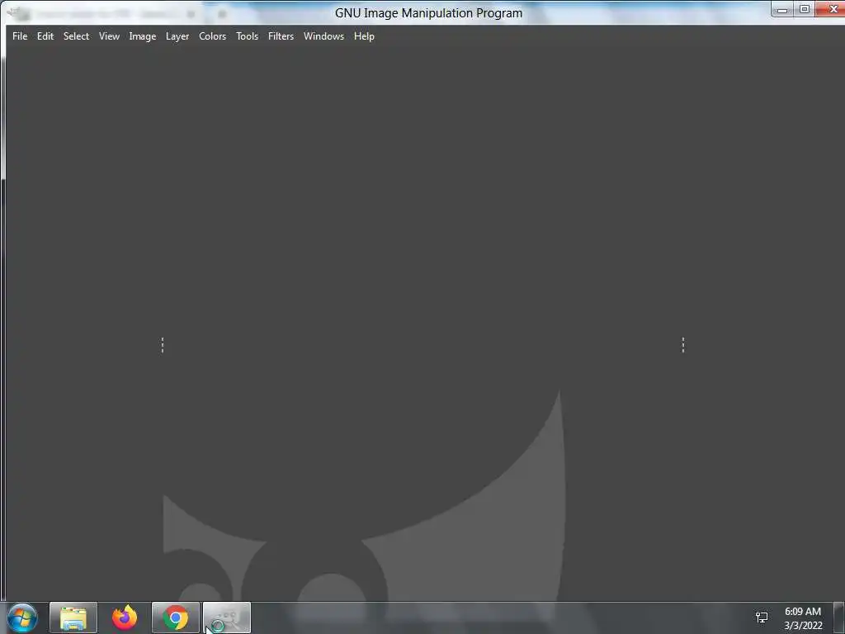
Task: Minimize the GIMP window
Action: pos(783,9)
